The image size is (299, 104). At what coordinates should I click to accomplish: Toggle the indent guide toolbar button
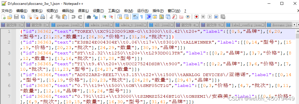tap(149, 17)
